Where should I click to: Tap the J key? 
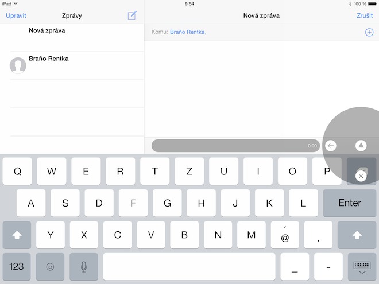pyautogui.click(x=235, y=203)
